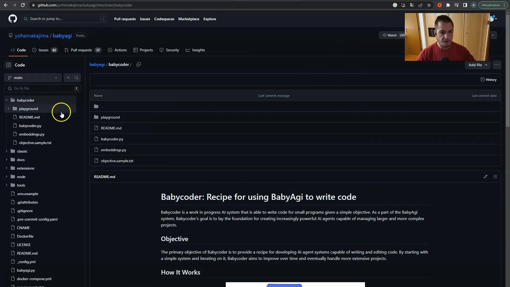510x287 pixels.
Task: Click the Insights menu item in nav
Action: 199,50
